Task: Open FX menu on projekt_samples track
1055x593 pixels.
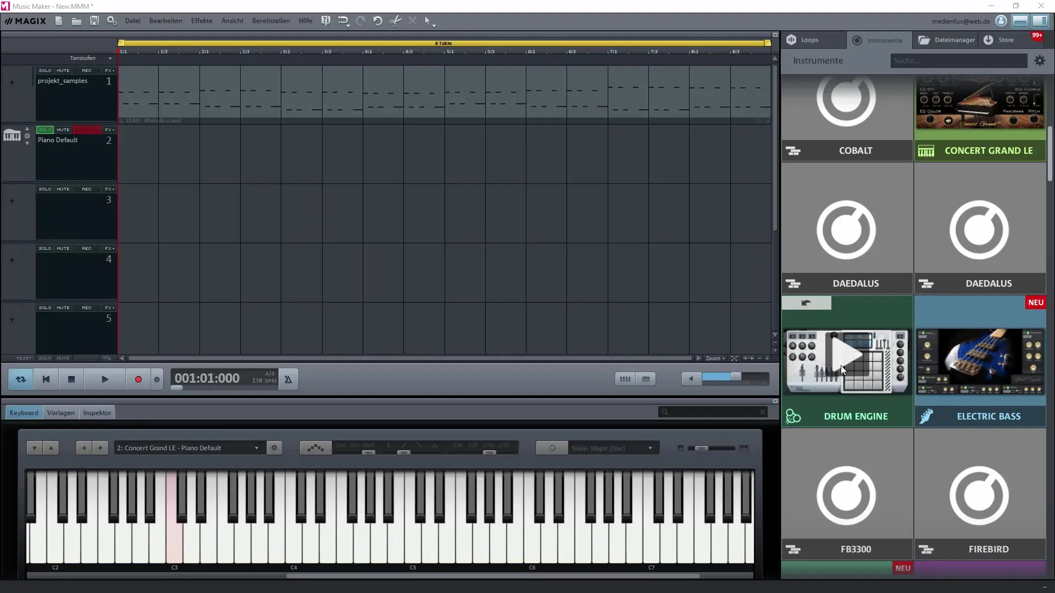Action: pyautogui.click(x=109, y=71)
